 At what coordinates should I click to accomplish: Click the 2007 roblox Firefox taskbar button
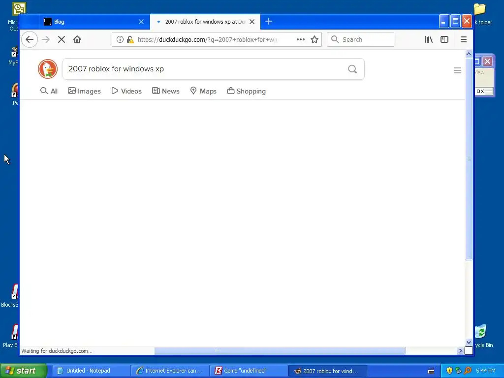(x=327, y=371)
